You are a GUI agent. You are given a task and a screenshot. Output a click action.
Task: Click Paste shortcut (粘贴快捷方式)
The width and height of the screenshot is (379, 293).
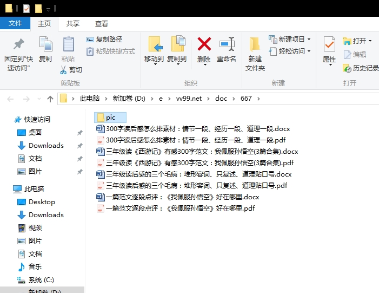coord(111,51)
